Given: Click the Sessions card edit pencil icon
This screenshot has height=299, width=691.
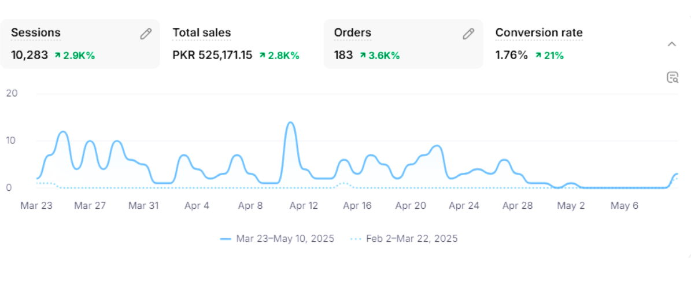Looking at the screenshot, I should coord(146,34).
